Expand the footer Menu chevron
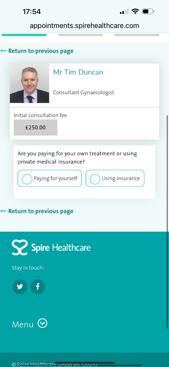The height and width of the screenshot is (367, 169). pos(43,324)
